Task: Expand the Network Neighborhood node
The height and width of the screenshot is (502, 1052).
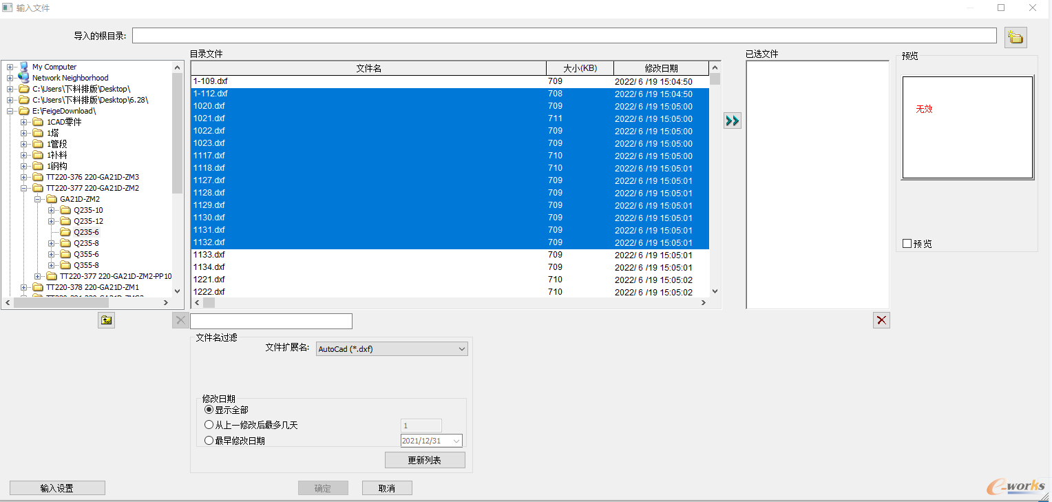Action: pyautogui.click(x=10, y=78)
